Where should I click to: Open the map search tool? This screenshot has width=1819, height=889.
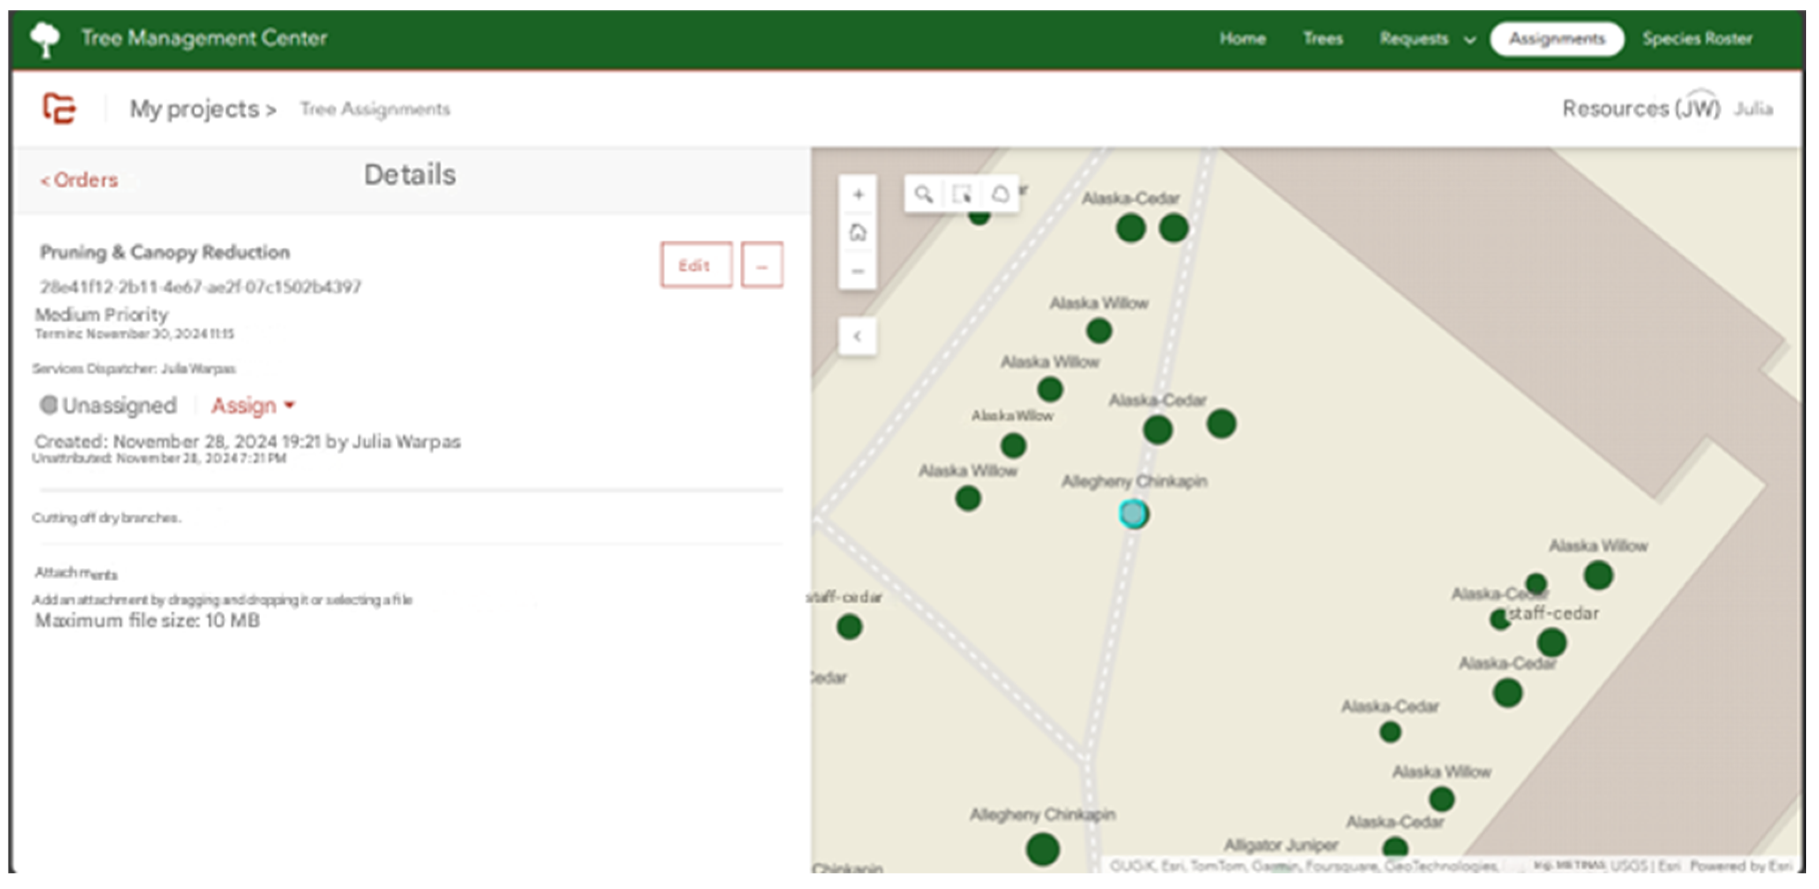coord(924,194)
